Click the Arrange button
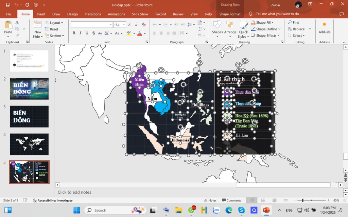 click(x=230, y=29)
